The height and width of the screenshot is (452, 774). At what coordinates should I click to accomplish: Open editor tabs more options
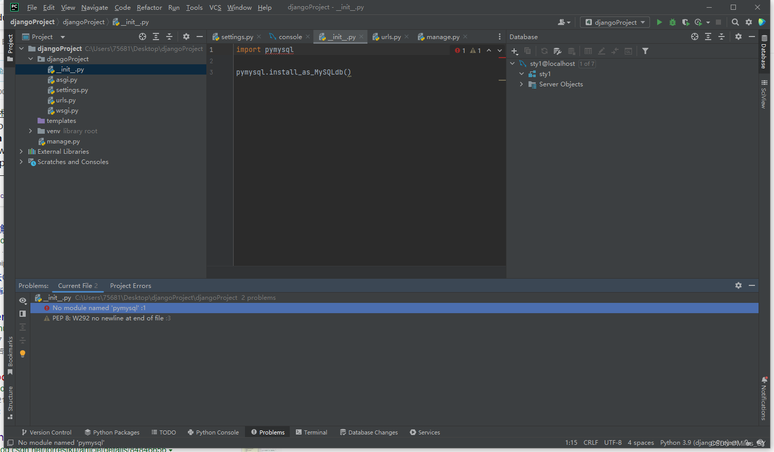499,37
